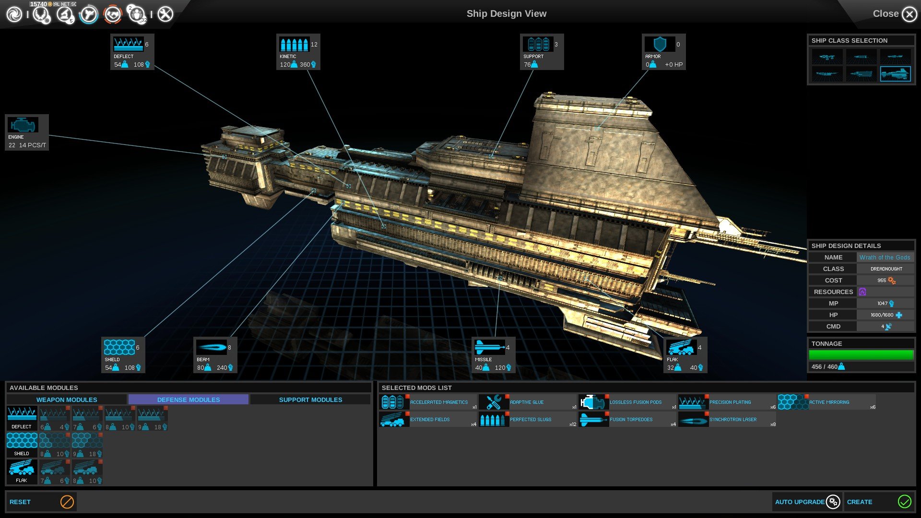Image resolution: width=921 pixels, height=518 pixels.
Task: Click Create to save ship design
Action: [879, 502]
